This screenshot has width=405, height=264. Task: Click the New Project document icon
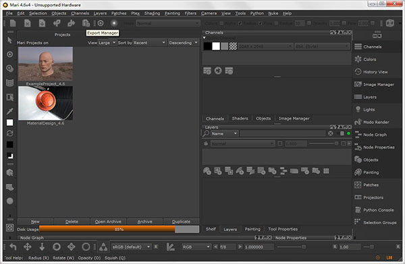tap(13, 23)
